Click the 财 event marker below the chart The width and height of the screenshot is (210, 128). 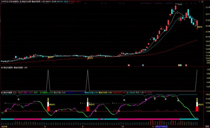(143, 65)
